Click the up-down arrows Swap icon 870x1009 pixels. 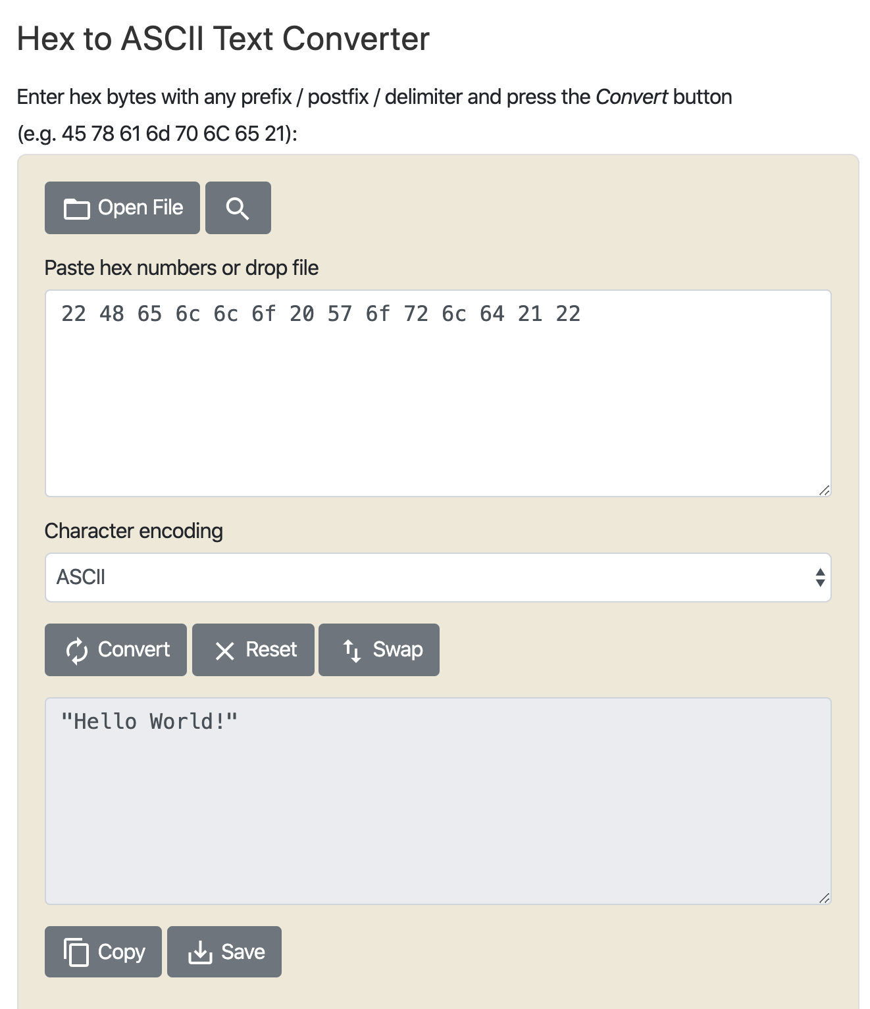click(x=352, y=651)
